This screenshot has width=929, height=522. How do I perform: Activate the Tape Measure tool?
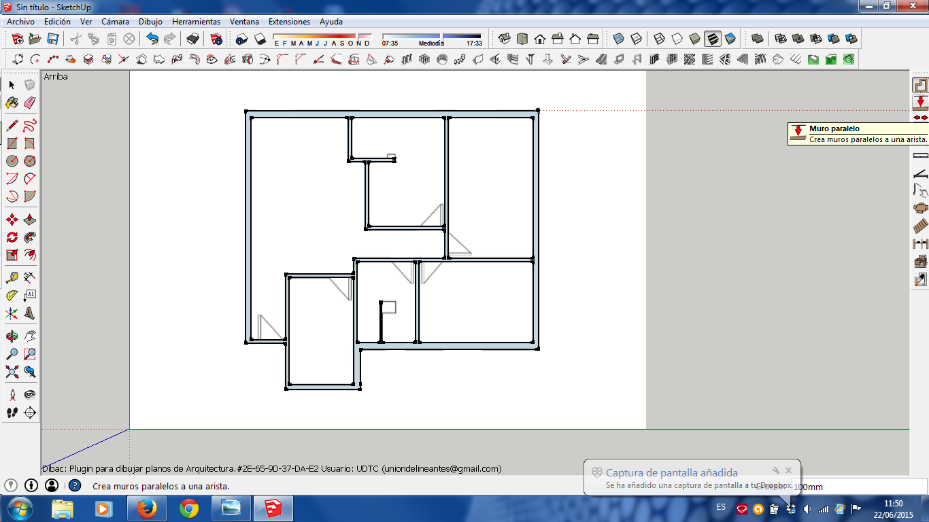pyautogui.click(x=12, y=278)
